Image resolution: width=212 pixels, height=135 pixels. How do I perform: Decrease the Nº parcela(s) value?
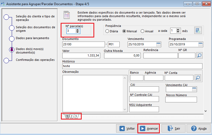pos(77,32)
